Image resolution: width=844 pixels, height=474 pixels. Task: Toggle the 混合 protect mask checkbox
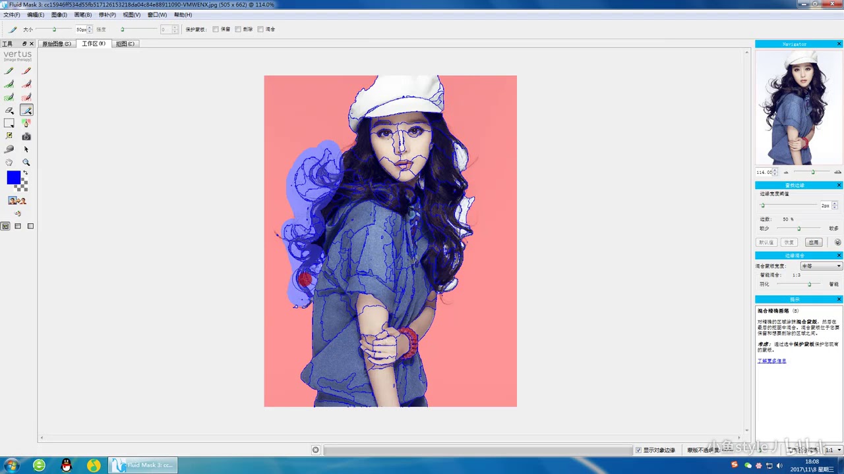(260, 30)
